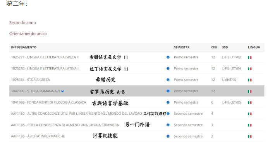Open info icon for Fondamenti di Filologia Classica

coord(168,102)
